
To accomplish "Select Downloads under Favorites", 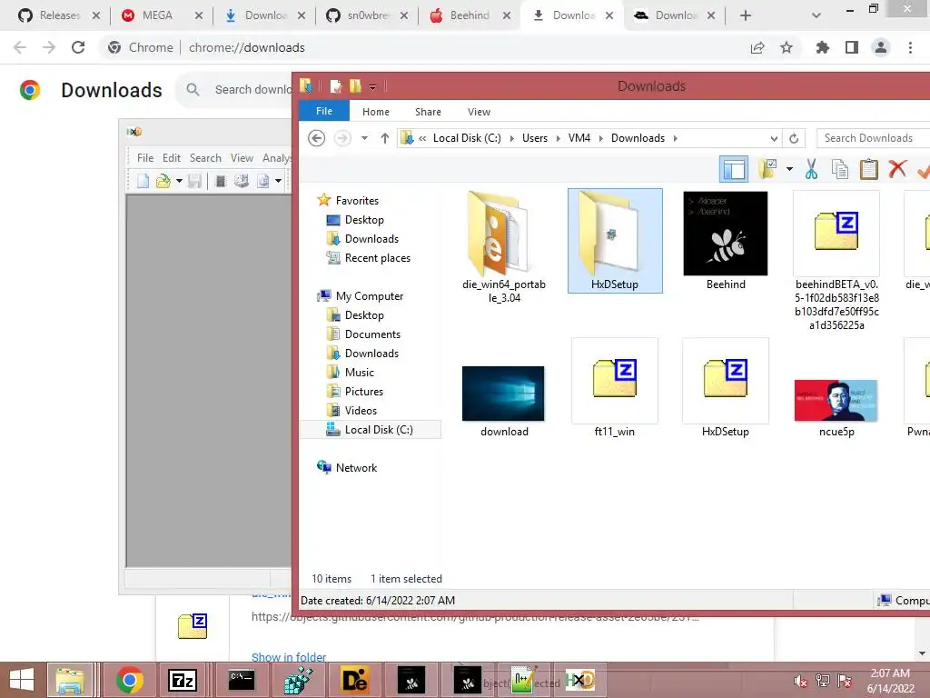I will [371, 239].
